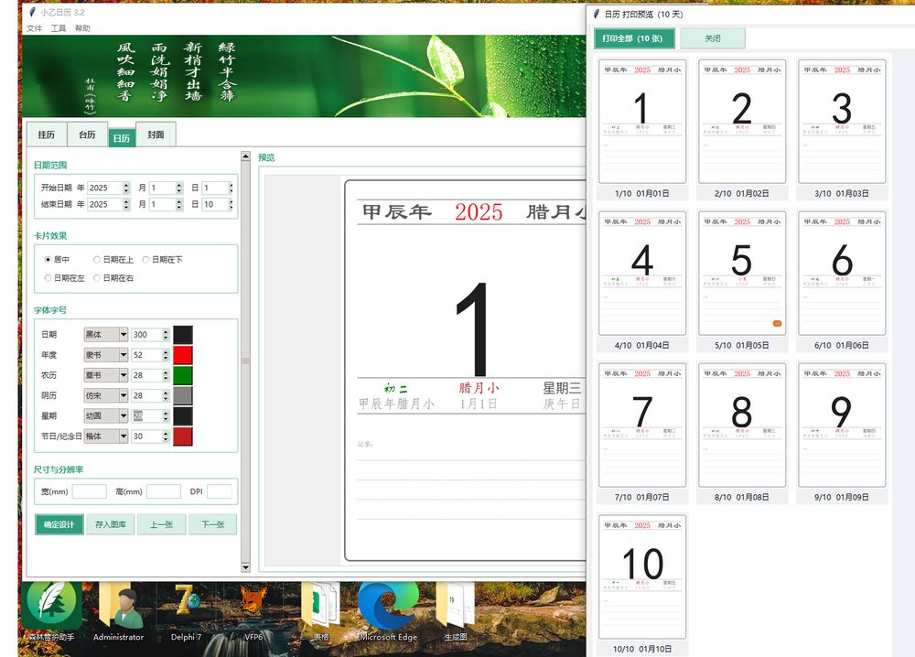This screenshot has width=915, height=657.
Task: Switch to the 挂历 tab
Action: click(x=47, y=135)
